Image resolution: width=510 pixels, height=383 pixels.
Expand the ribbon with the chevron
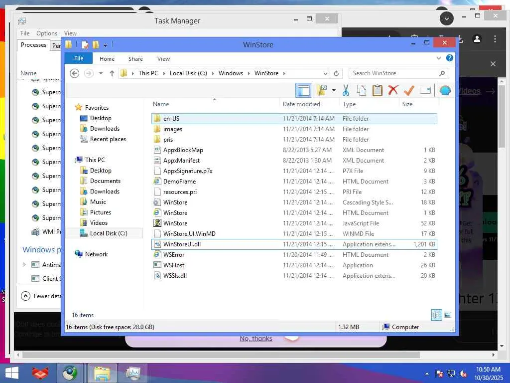tap(438, 58)
